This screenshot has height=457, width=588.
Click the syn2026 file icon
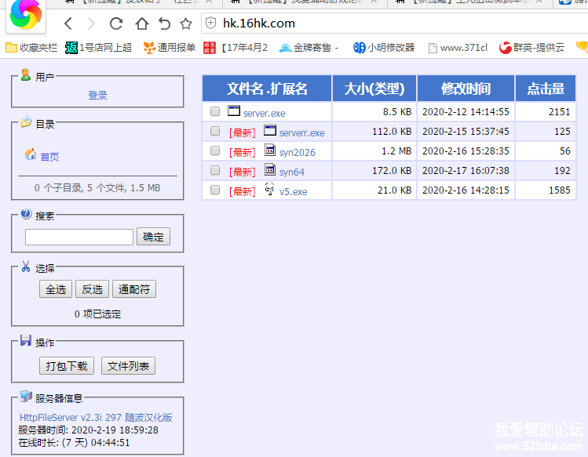[270, 150]
